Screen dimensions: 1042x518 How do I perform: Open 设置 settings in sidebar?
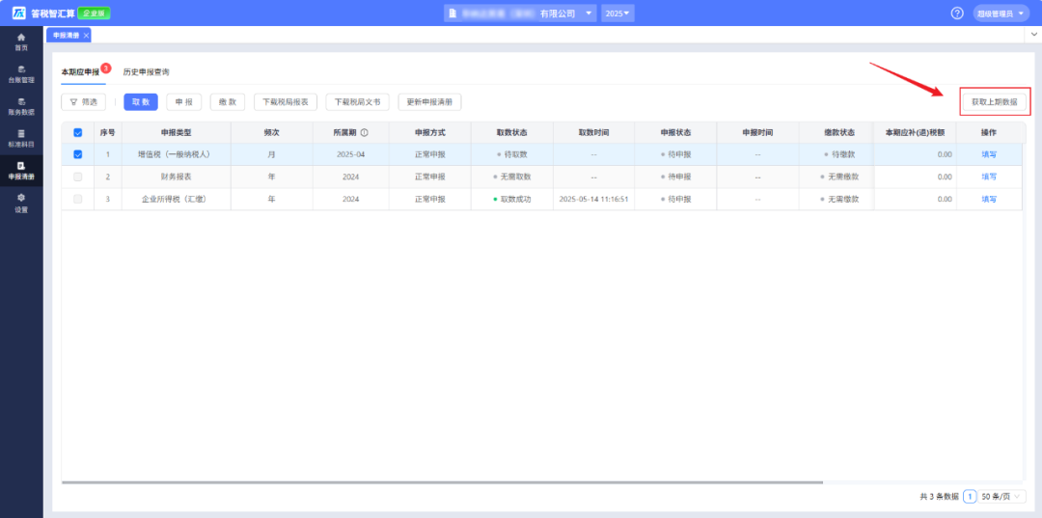(20, 203)
